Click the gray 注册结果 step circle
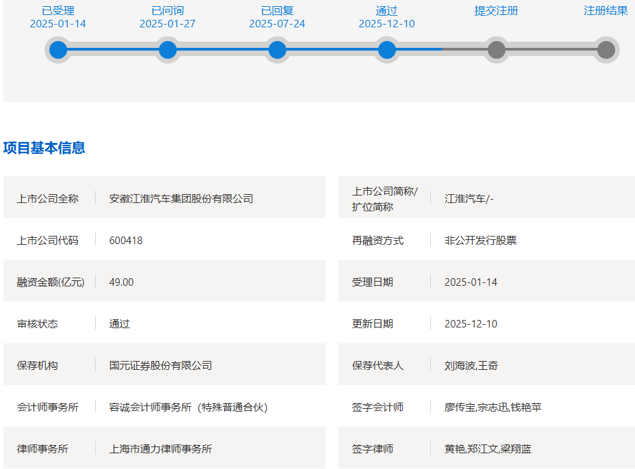 (x=606, y=50)
